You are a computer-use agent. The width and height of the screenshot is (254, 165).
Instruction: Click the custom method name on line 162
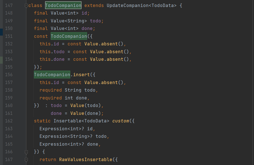tap(121, 121)
